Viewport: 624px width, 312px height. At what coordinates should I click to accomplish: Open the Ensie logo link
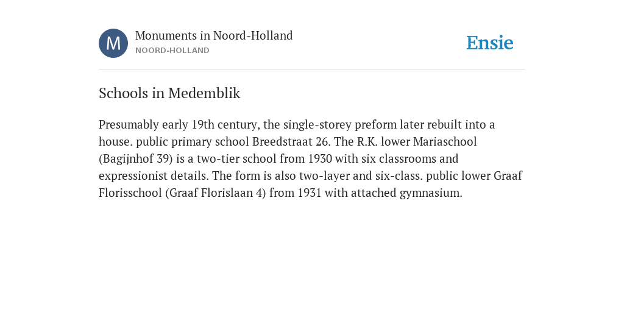click(490, 43)
